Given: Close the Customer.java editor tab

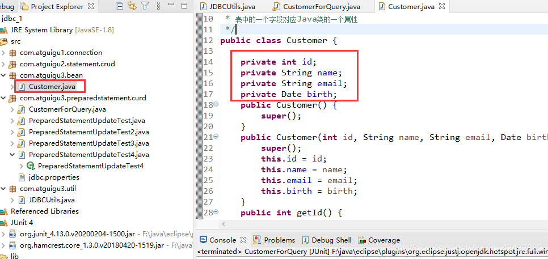Looking at the screenshot, I should pyautogui.click(x=442, y=6).
